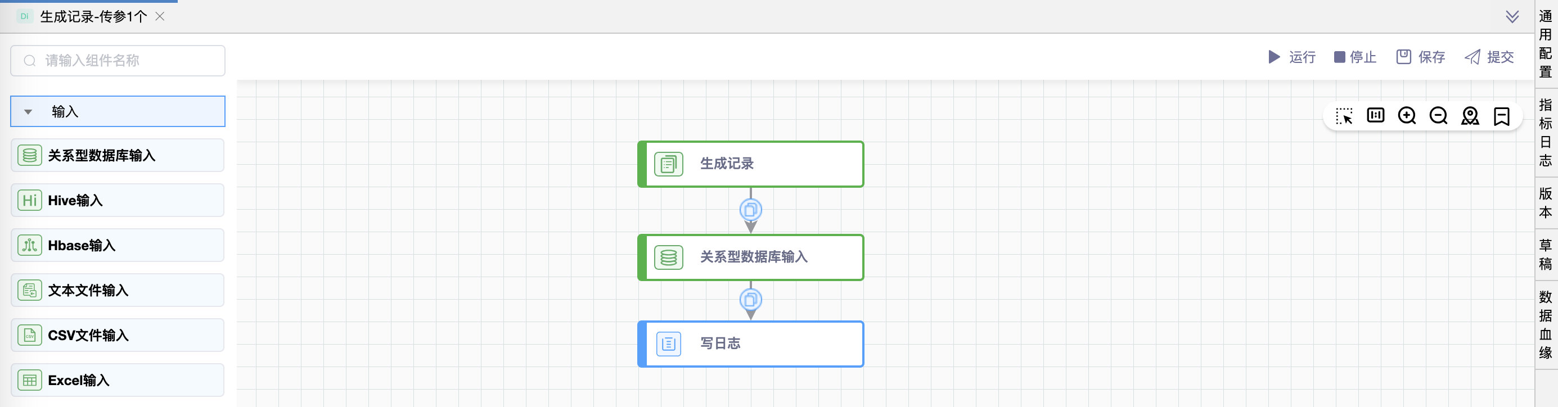Viewport: 1558px width, 407px height.
Task: Click the CSV文件输入 component icon
Action: point(29,335)
